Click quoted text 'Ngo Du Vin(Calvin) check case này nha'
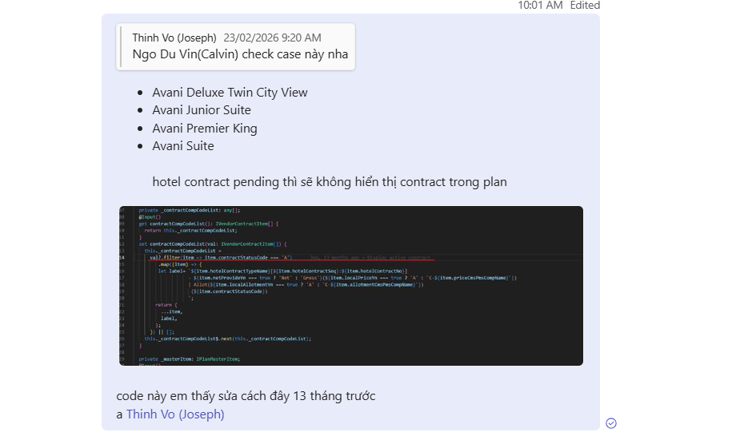The height and width of the screenshot is (448, 756). [x=240, y=54]
